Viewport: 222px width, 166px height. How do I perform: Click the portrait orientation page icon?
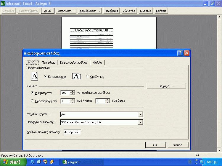pyautogui.click(x=35, y=76)
